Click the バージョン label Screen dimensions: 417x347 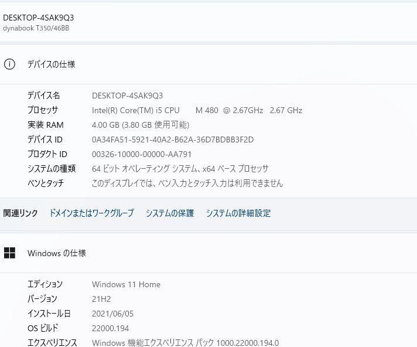42,298
